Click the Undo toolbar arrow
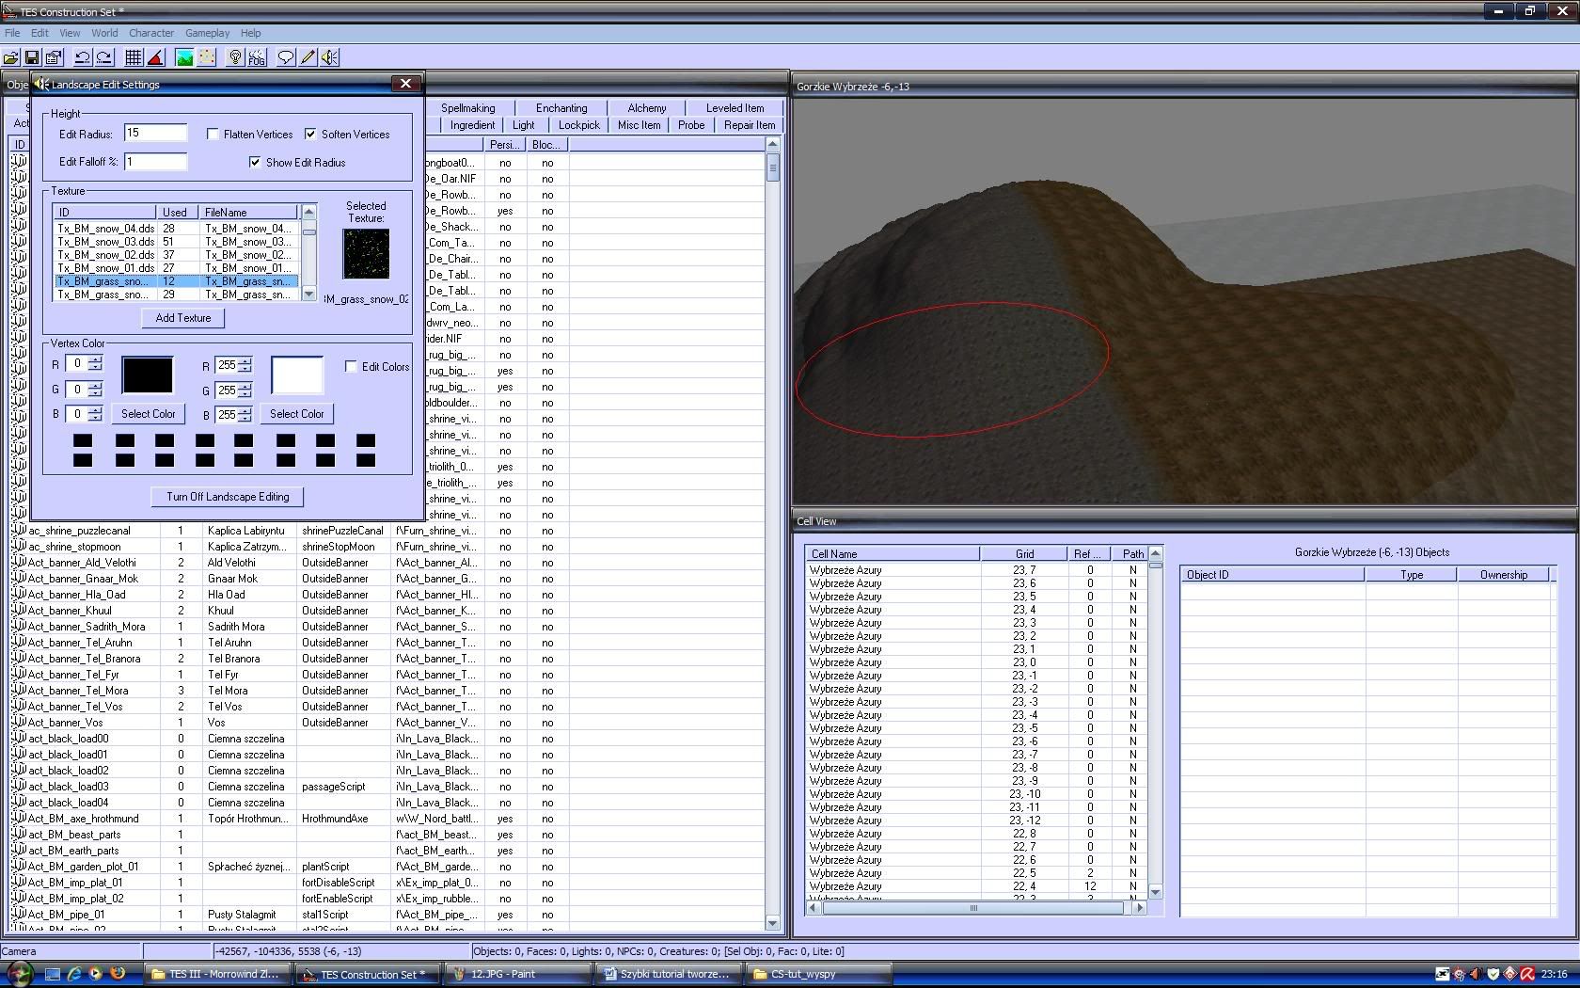The image size is (1580, 988). pyautogui.click(x=83, y=57)
